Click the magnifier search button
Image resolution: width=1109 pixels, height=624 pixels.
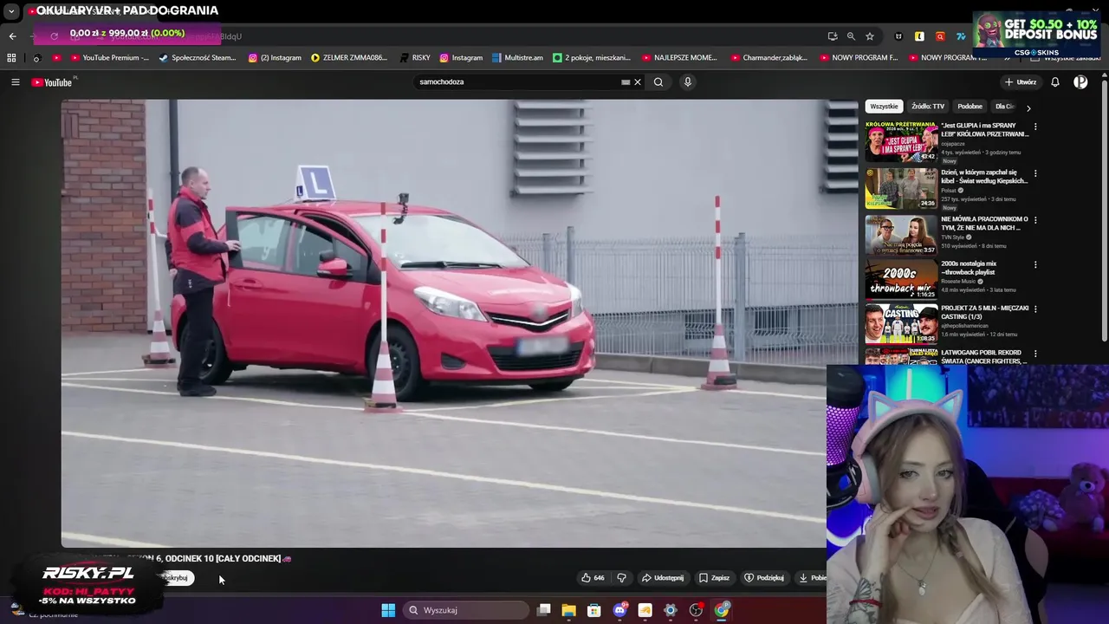click(658, 82)
